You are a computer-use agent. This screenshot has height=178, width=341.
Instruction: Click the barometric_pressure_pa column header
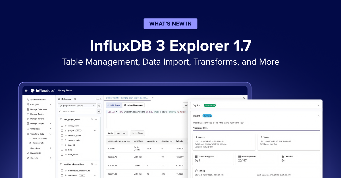click(119, 141)
